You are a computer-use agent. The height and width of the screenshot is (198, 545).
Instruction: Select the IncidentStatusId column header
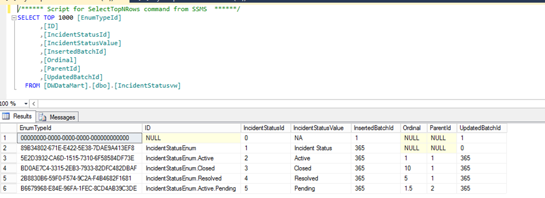(266, 128)
